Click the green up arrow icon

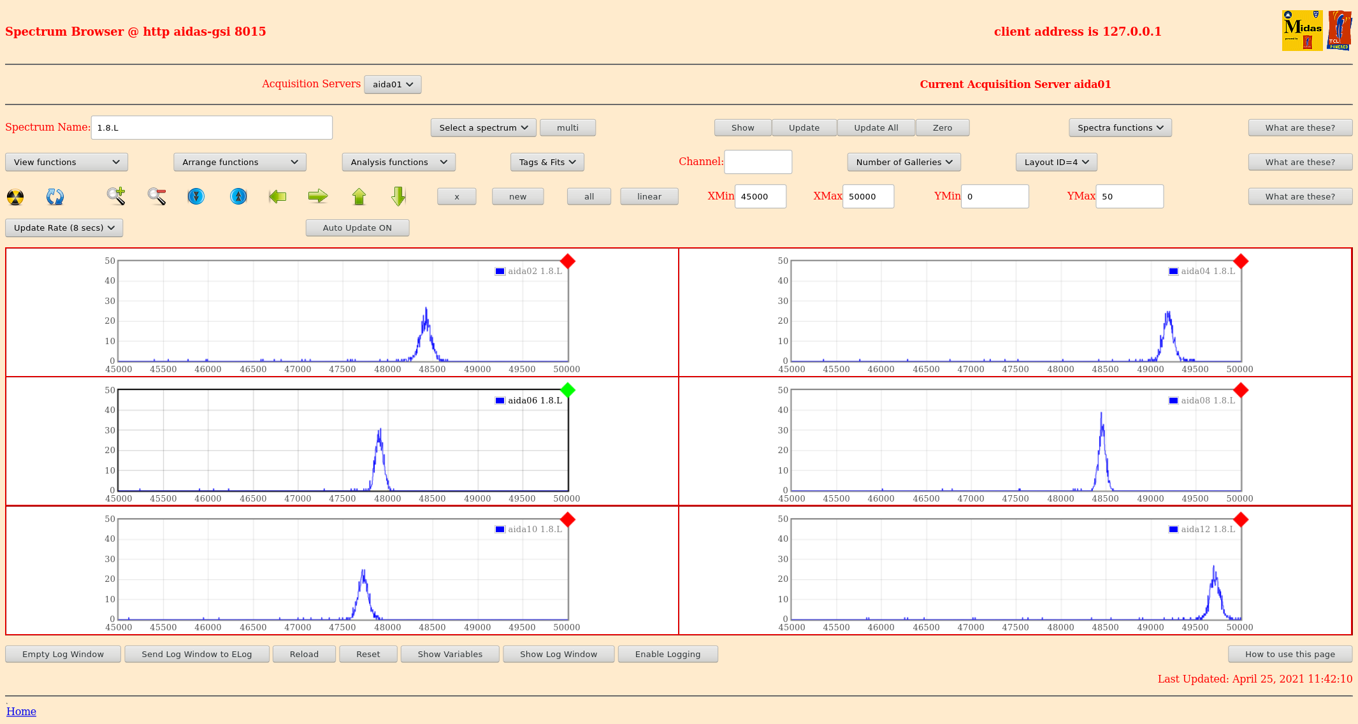click(x=359, y=196)
